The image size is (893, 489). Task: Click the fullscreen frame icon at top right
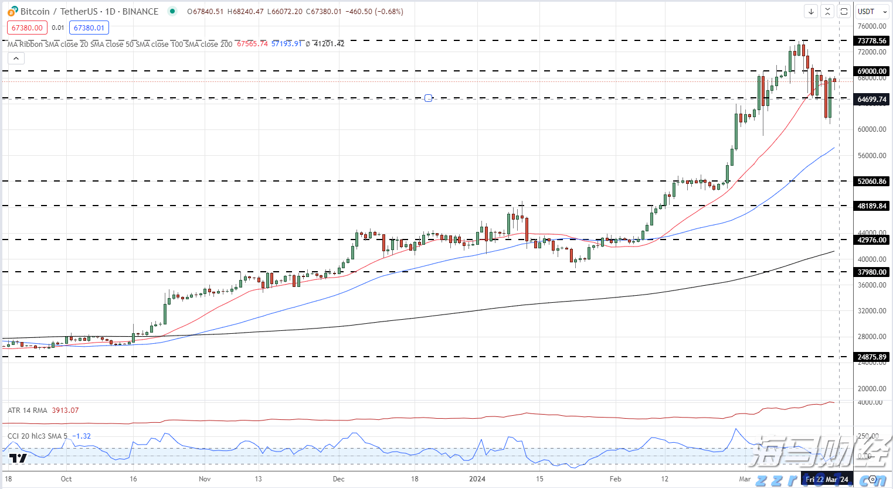point(844,11)
